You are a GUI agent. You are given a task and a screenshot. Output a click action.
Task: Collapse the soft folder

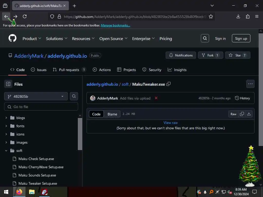coord(6,151)
